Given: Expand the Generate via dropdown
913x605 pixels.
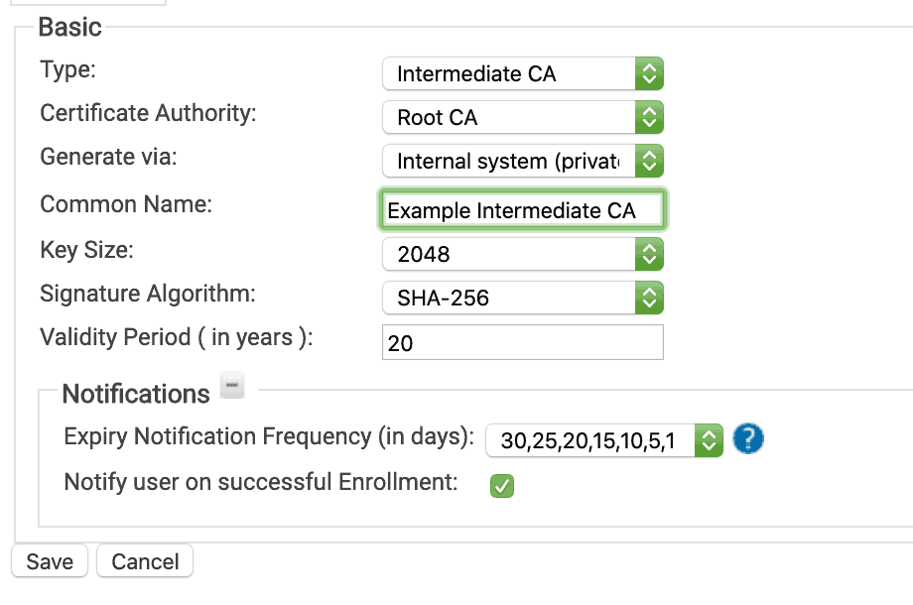Looking at the screenshot, I should point(522,161).
